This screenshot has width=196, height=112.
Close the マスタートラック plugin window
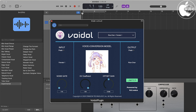52,21
